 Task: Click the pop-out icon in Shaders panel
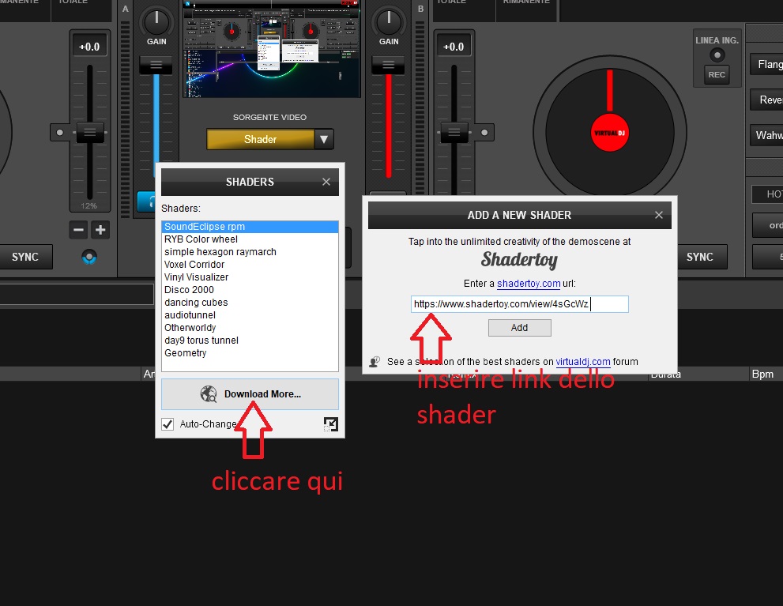(330, 424)
